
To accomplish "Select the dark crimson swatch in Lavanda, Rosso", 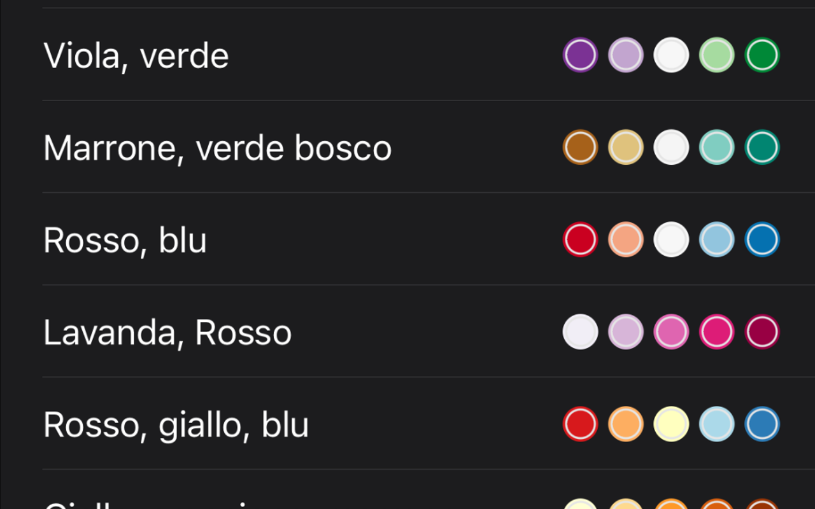I will click(762, 332).
